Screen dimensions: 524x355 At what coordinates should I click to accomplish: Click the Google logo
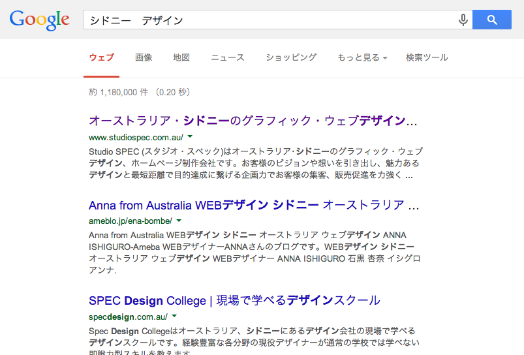click(39, 20)
